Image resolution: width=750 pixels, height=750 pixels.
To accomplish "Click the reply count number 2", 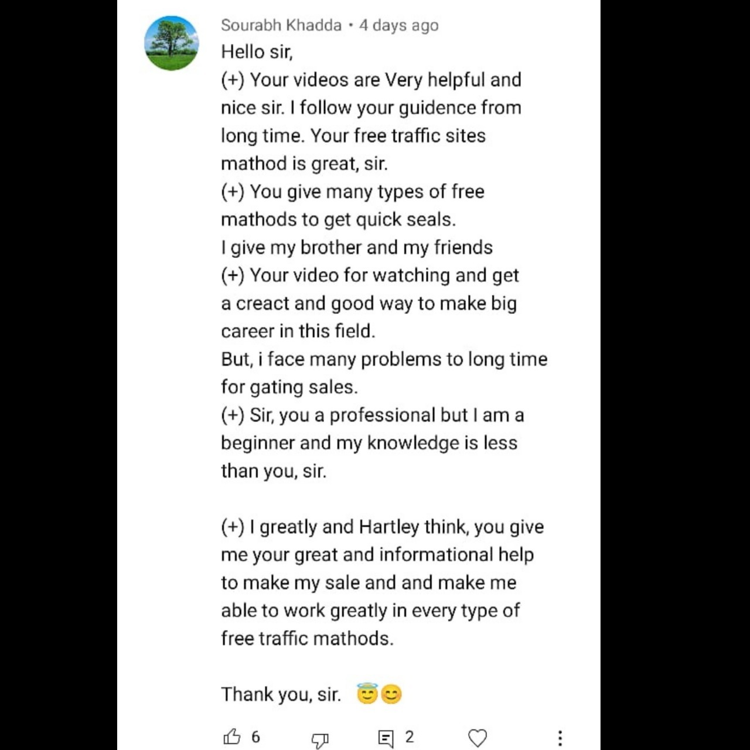I will point(410,737).
